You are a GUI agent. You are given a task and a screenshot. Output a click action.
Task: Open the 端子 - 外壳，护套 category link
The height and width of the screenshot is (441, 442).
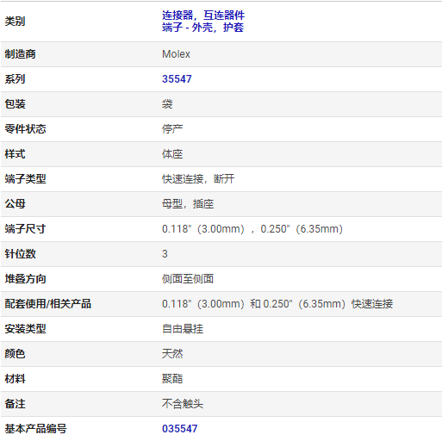pyautogui.click(x=202, y=28)
